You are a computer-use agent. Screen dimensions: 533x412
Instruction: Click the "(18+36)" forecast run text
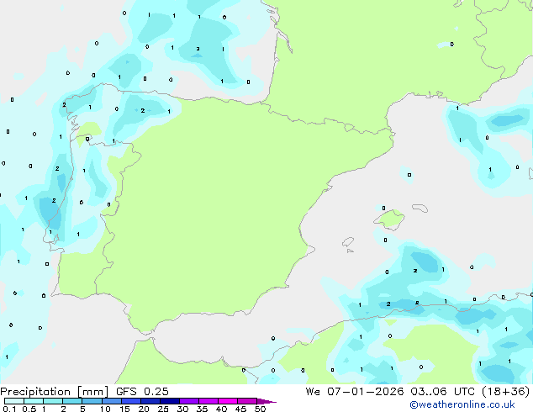(506, 392)
